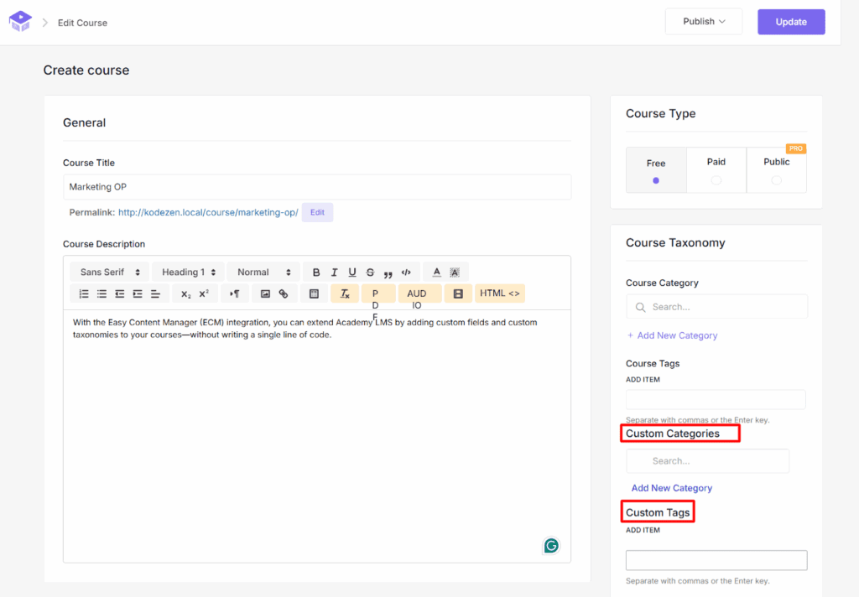Viewport: 859px width, 597px height.
Task: Click the Edit Course breadcrumb item
Action: click(x=81, y=23)
